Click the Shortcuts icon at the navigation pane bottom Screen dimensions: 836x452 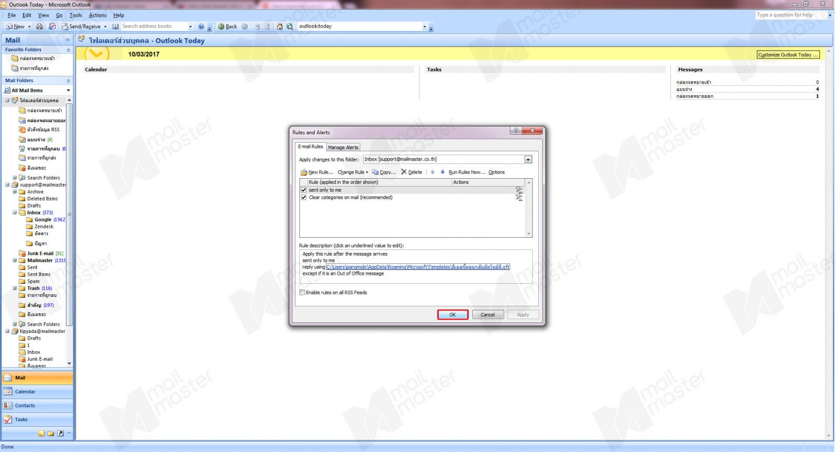[60, 433]
